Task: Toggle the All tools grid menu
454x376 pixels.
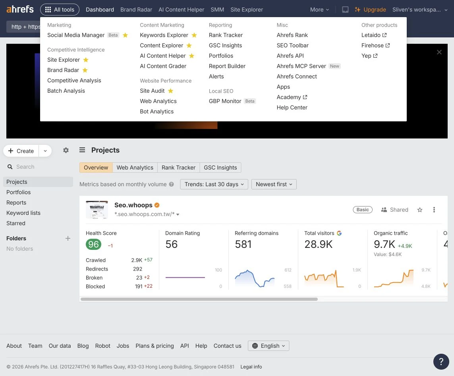Action: [x=60, y=10]
